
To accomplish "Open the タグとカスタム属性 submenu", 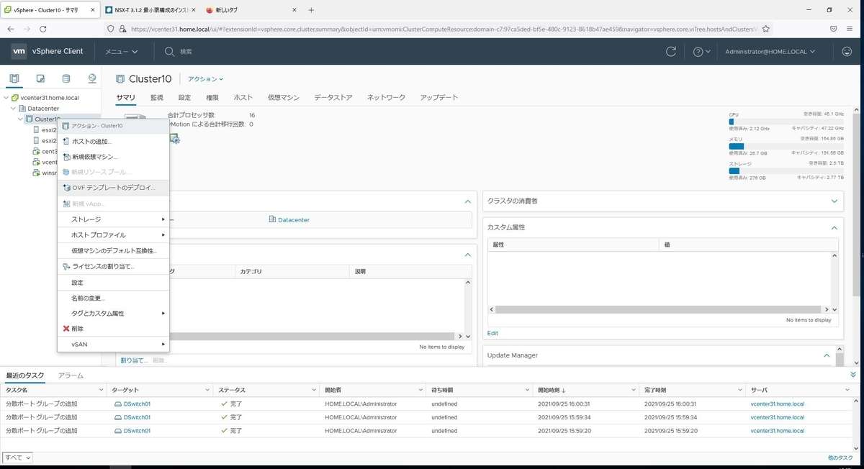I will click(x=113, y=314).
